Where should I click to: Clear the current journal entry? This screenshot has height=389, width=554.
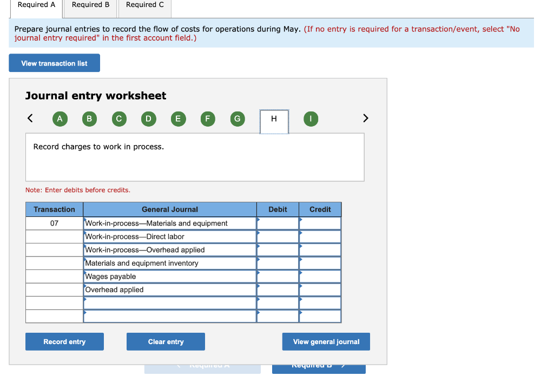(166, 341)
